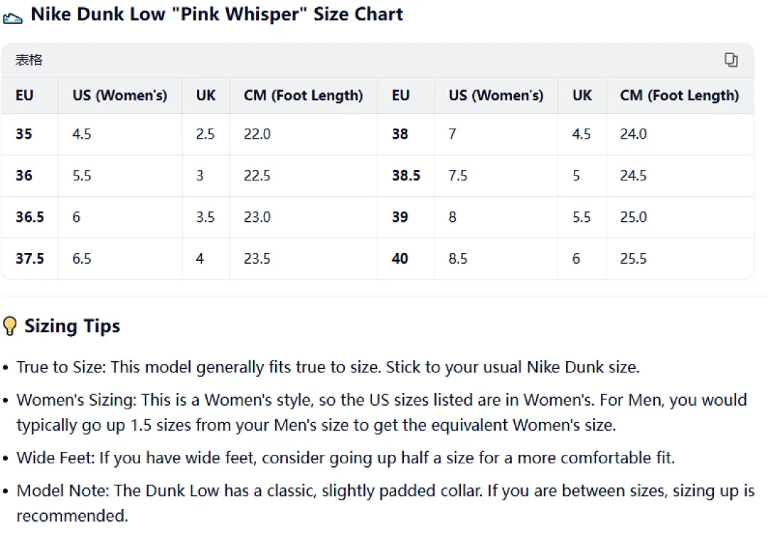
Task: Click the Nike Dunk Low Size Chart title
Action: coord(217,14)
